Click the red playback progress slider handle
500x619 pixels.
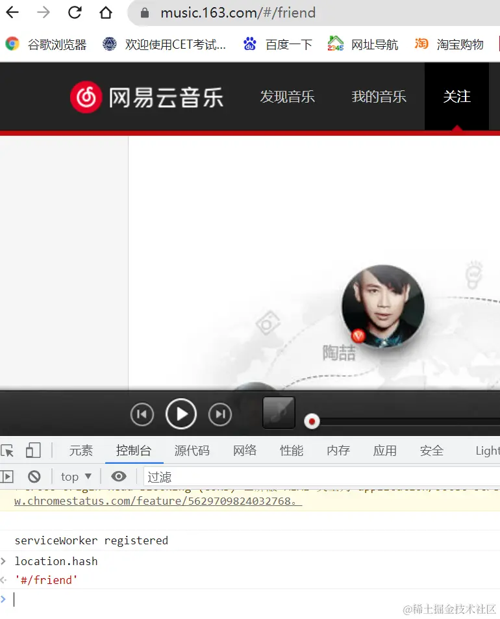point(312,422)
